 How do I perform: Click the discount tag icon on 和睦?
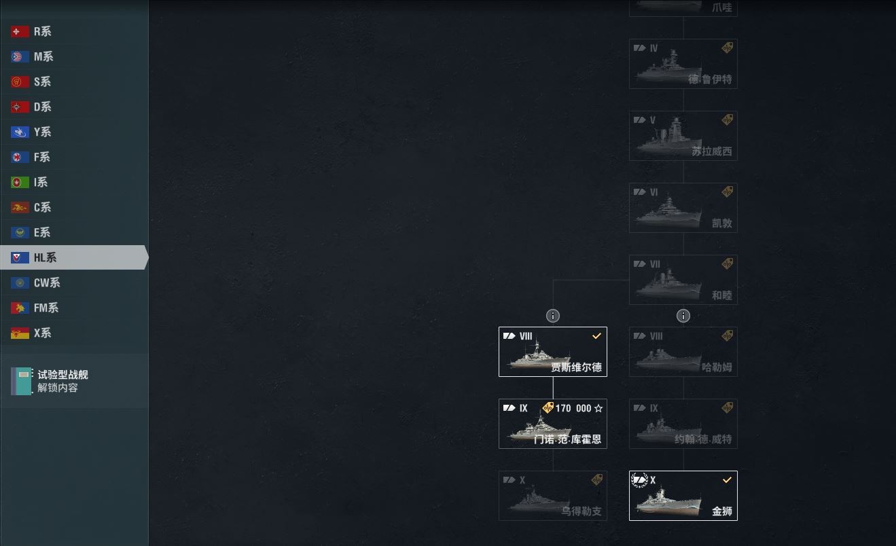727,263
